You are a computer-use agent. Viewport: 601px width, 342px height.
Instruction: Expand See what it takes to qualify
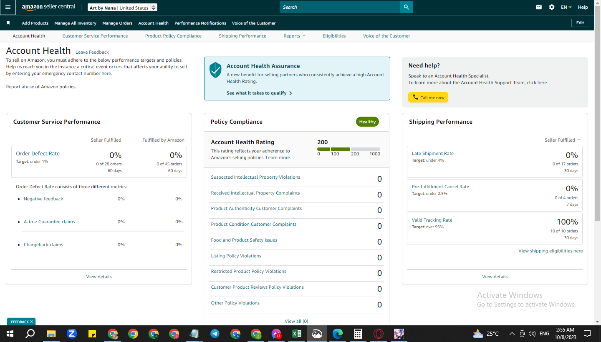259,93
